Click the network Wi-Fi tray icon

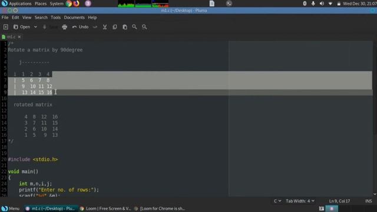(330, 4)
